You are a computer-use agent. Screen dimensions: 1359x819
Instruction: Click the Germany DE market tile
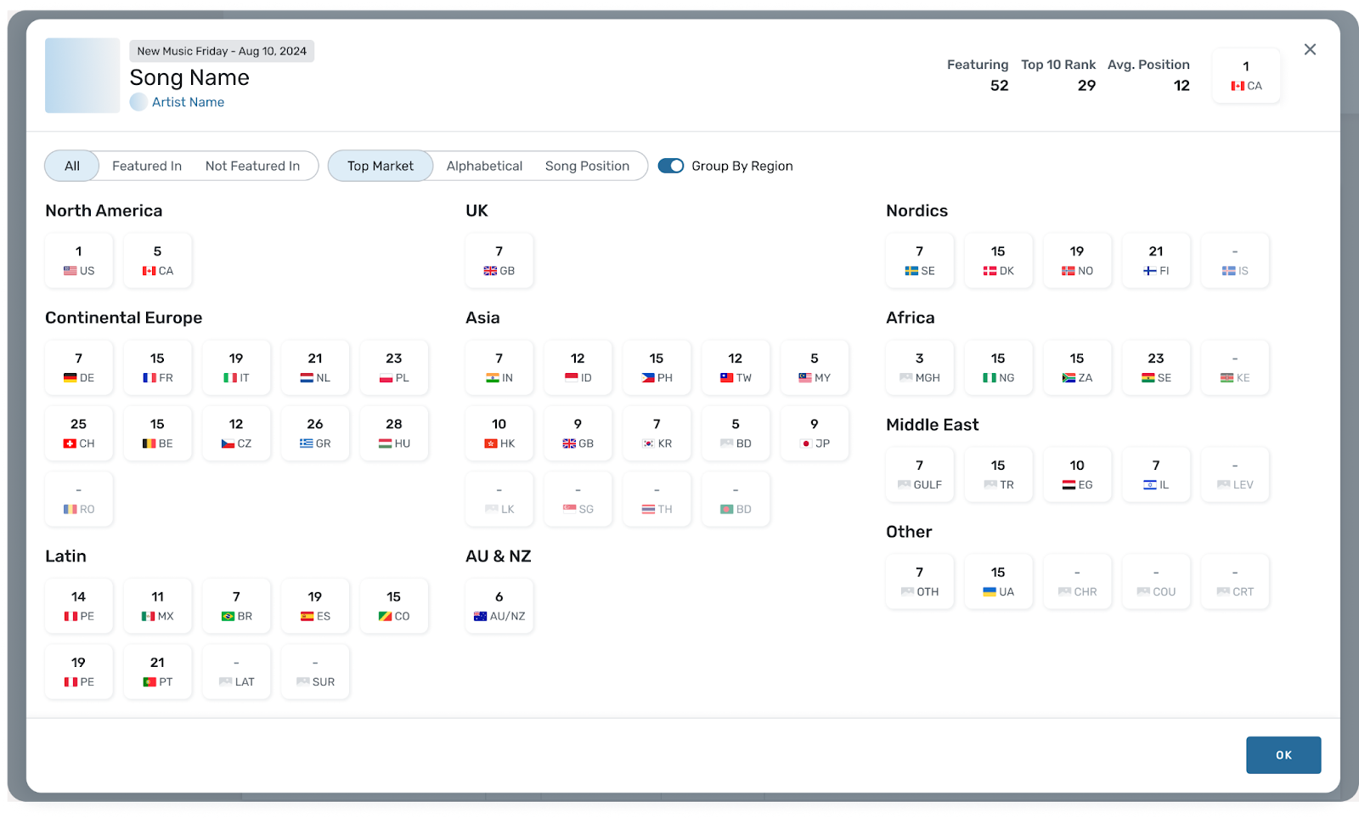coord(79,368)
